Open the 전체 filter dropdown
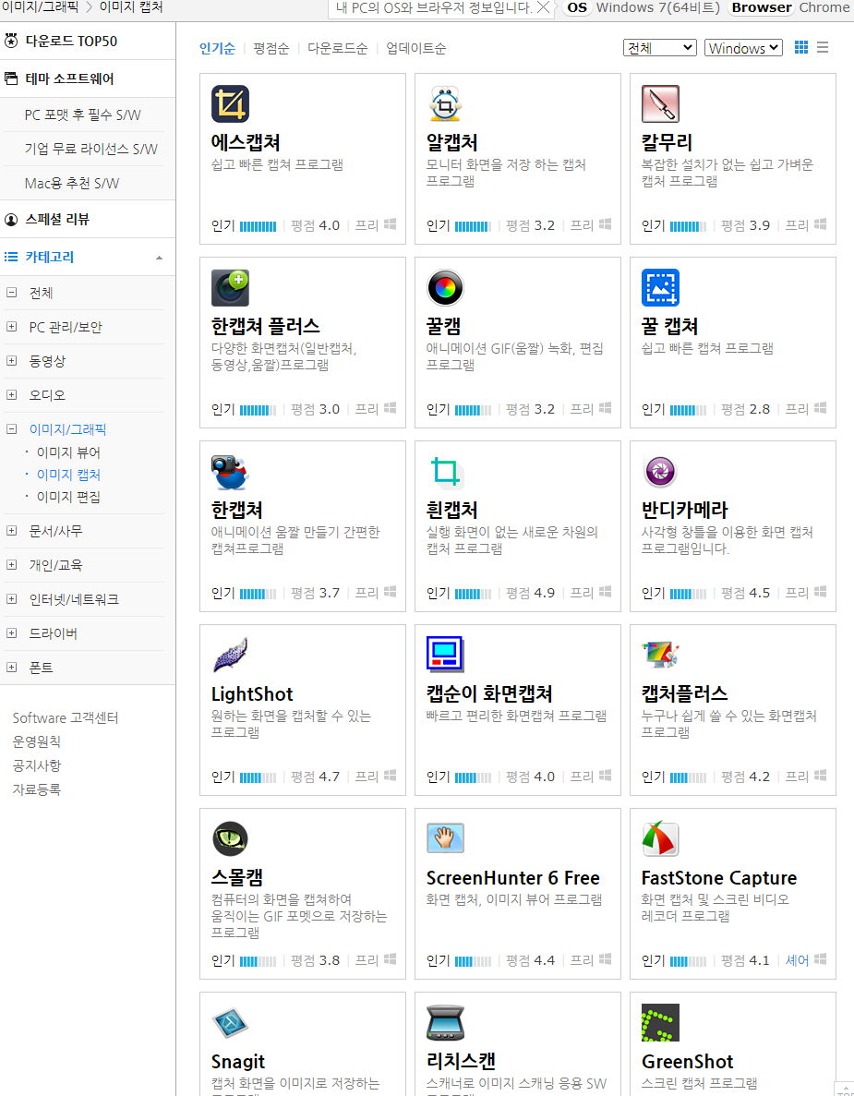This screenshot has height=1096, width=854. pyautogui.click(x=660, y=47)
